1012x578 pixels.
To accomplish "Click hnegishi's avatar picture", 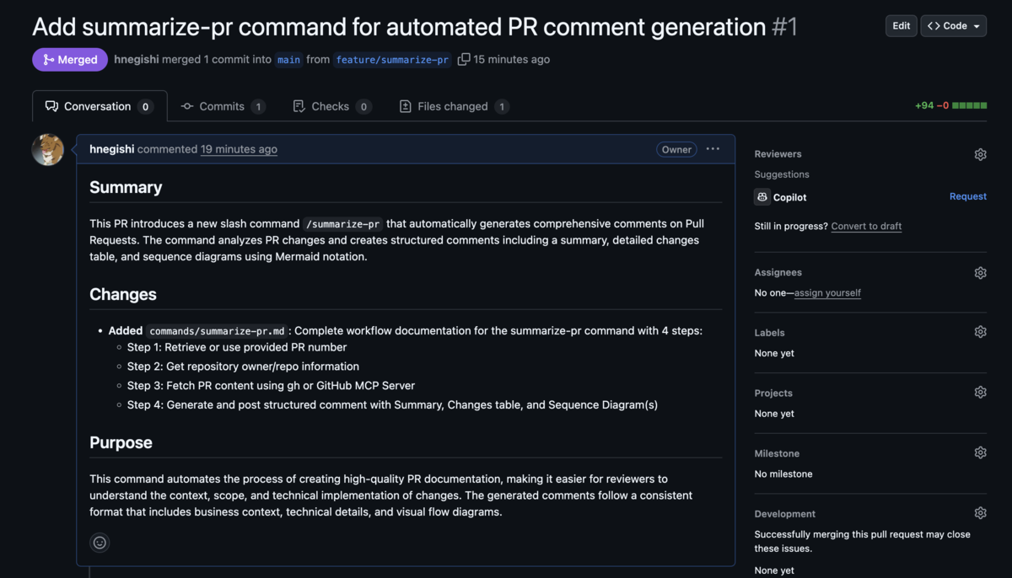I will click(x=48, y=150).
